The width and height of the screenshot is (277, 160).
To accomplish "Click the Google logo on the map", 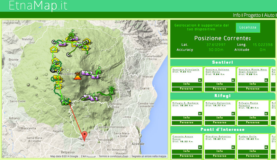I will pos(10,154).
